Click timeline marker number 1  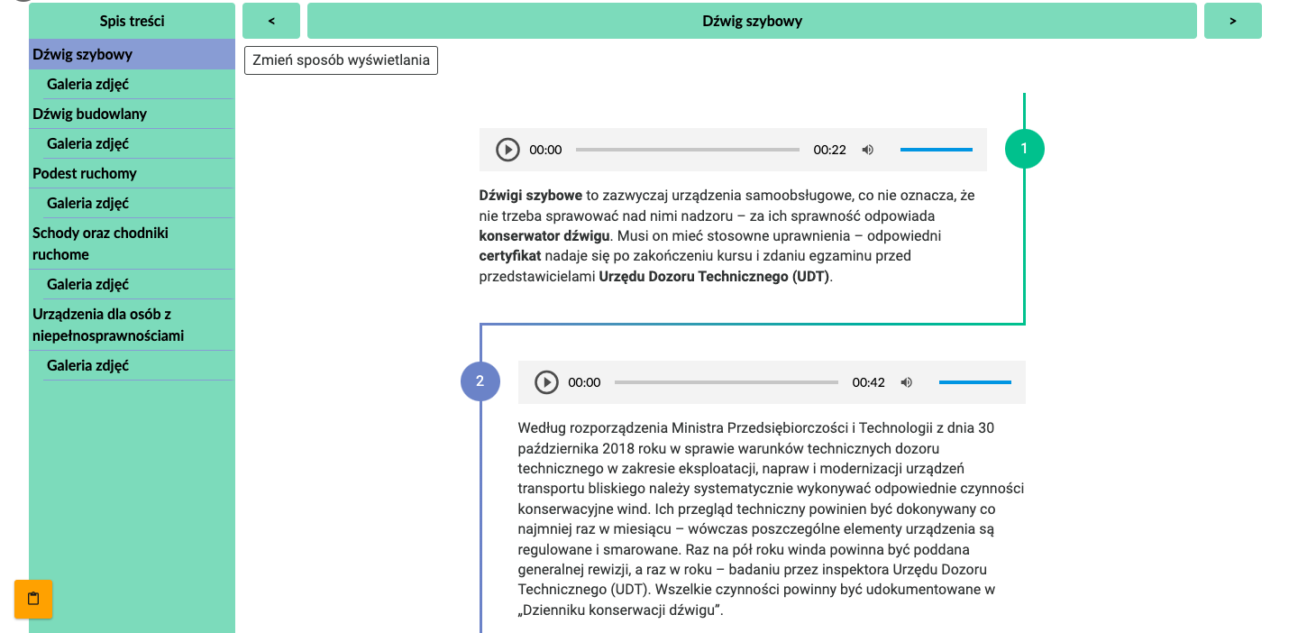pos(1023,149)
